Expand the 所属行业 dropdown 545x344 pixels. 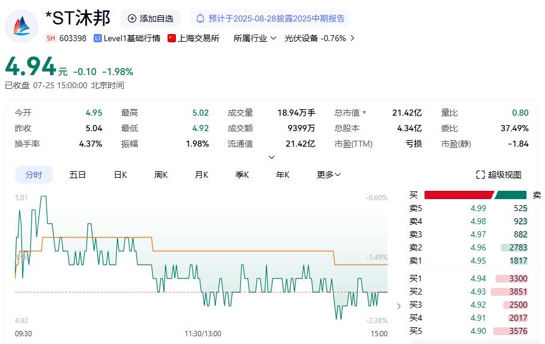tap(255, 38)
